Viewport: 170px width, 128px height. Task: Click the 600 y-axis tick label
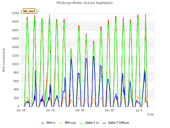tap(16, 81)
